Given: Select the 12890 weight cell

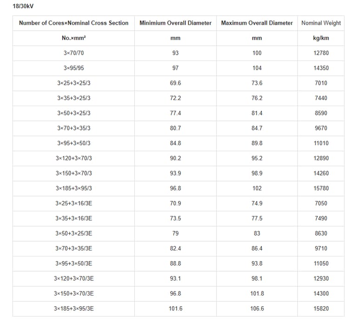Looking at the screenshot, I should (x=321, y=158).
